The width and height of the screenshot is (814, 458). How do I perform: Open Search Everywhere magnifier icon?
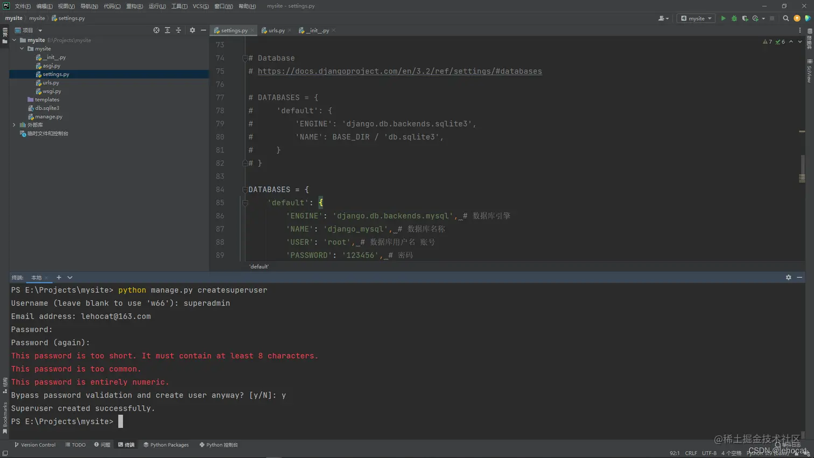tap(785, 18)
